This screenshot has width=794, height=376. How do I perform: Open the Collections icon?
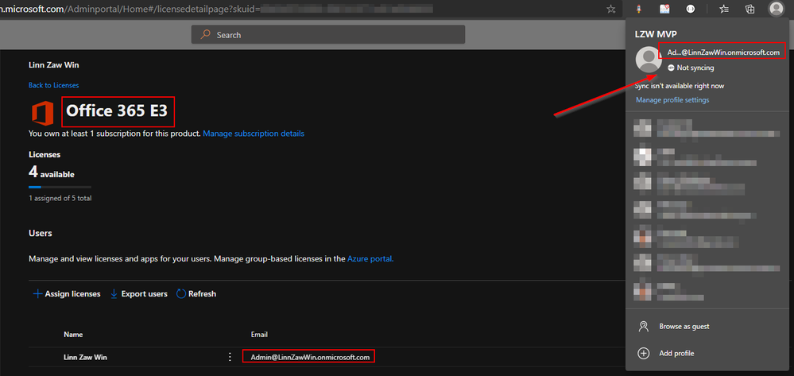[x=750, y=9]
